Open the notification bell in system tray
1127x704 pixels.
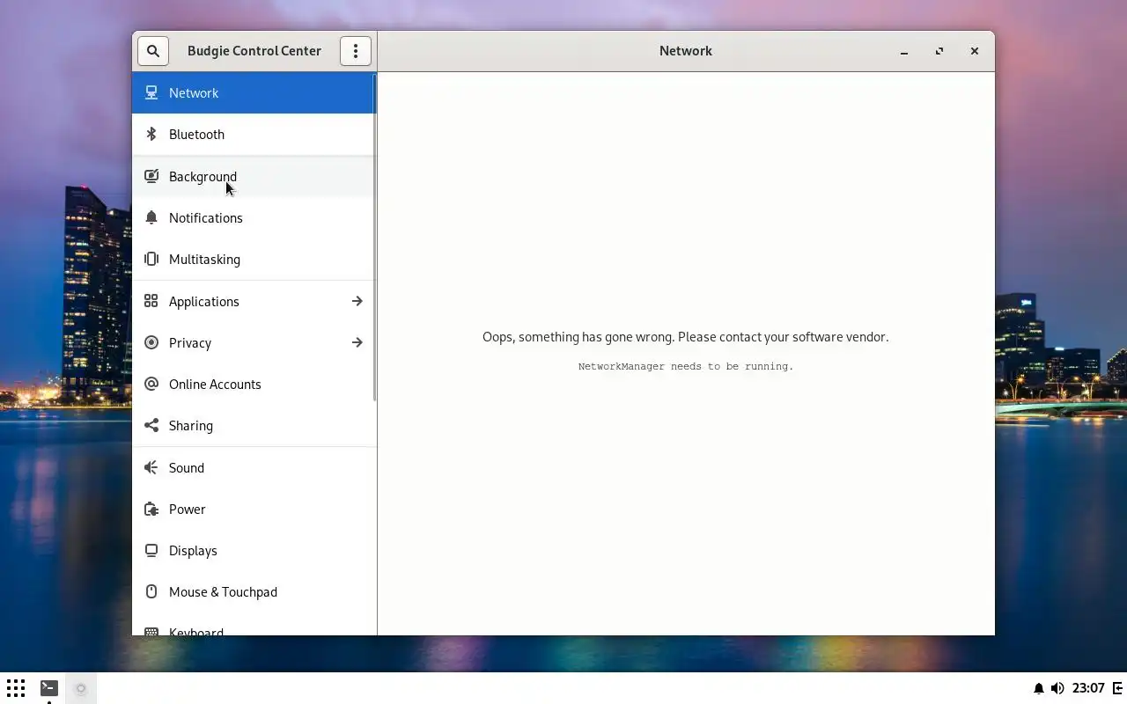tap(1039, 688)
